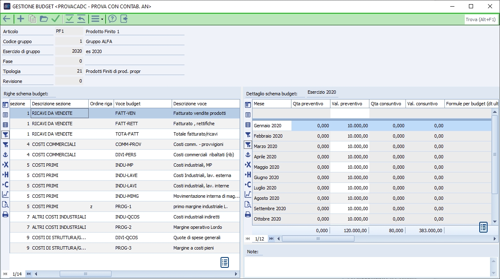Click the Voce budget column header

point(142,104)
